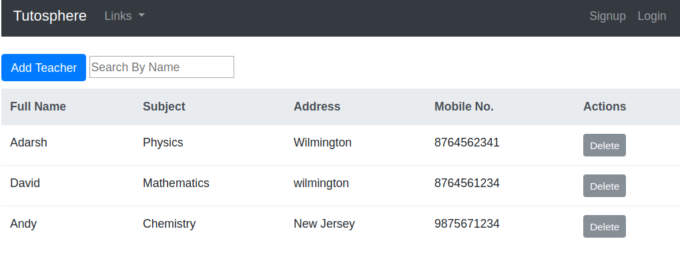Click the Mobile No. column header
The width and height of the screenshot is (680, 253).
464,107
